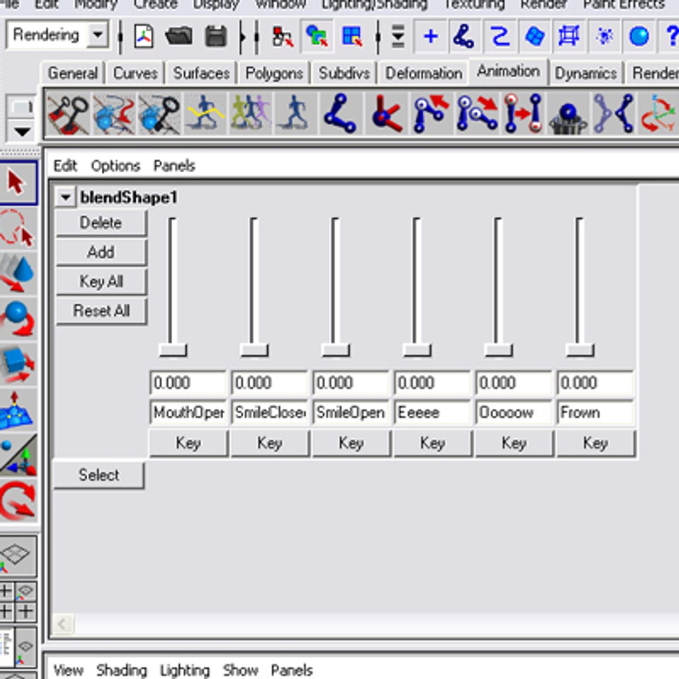Viewport: 679px width, 679px height.
Task: Choose the Select arrow tool
Action: 16,182
